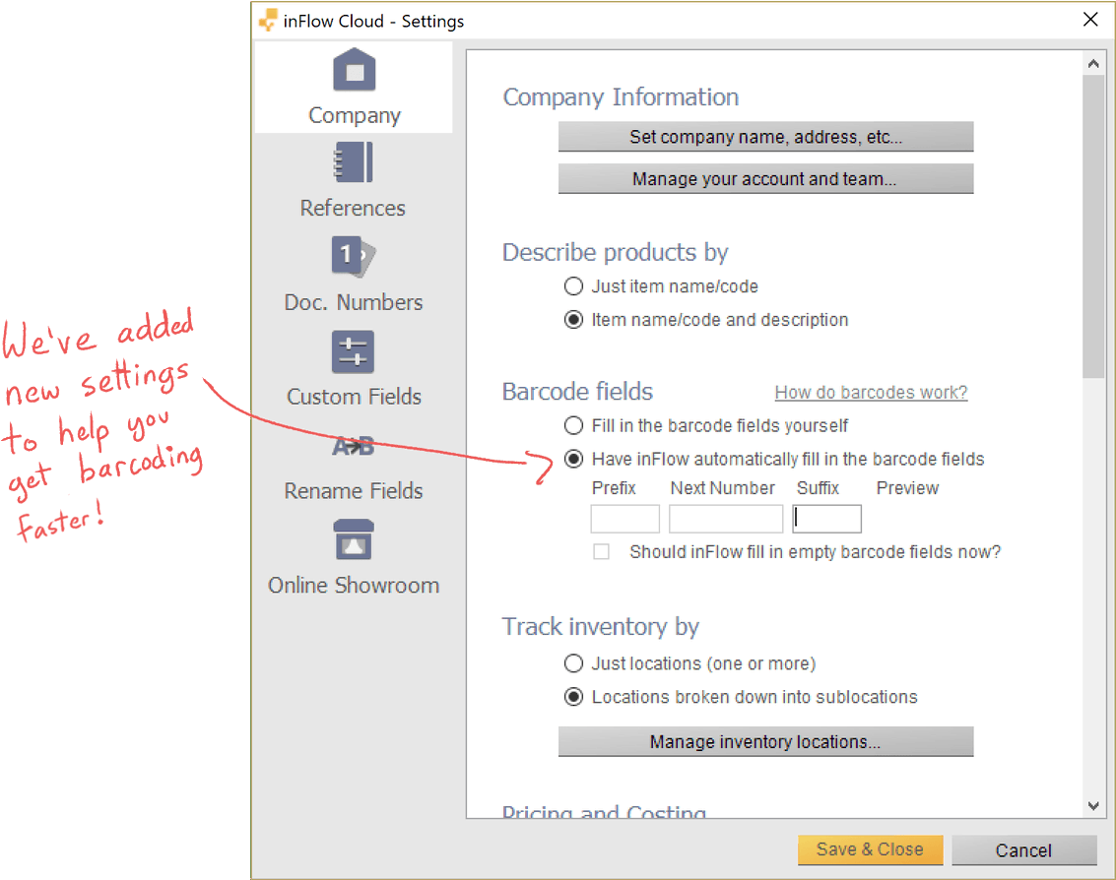Open the Online Showroom storefront icon
1116x880 pixels.
[354, 540]
